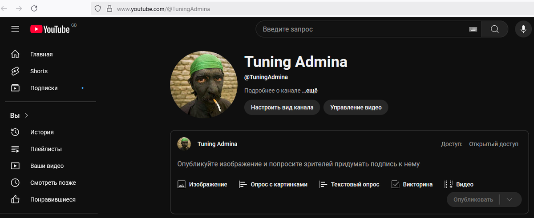
Task: Click the YouTube logo
Action: pos(50,29)
